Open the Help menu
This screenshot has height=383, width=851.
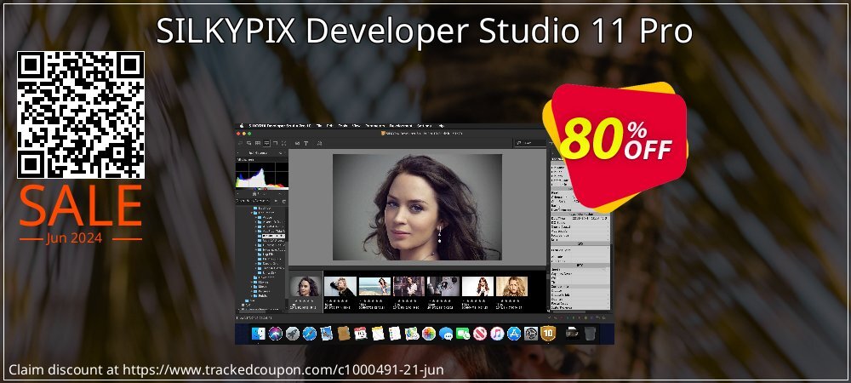click(x=442, y=126)
